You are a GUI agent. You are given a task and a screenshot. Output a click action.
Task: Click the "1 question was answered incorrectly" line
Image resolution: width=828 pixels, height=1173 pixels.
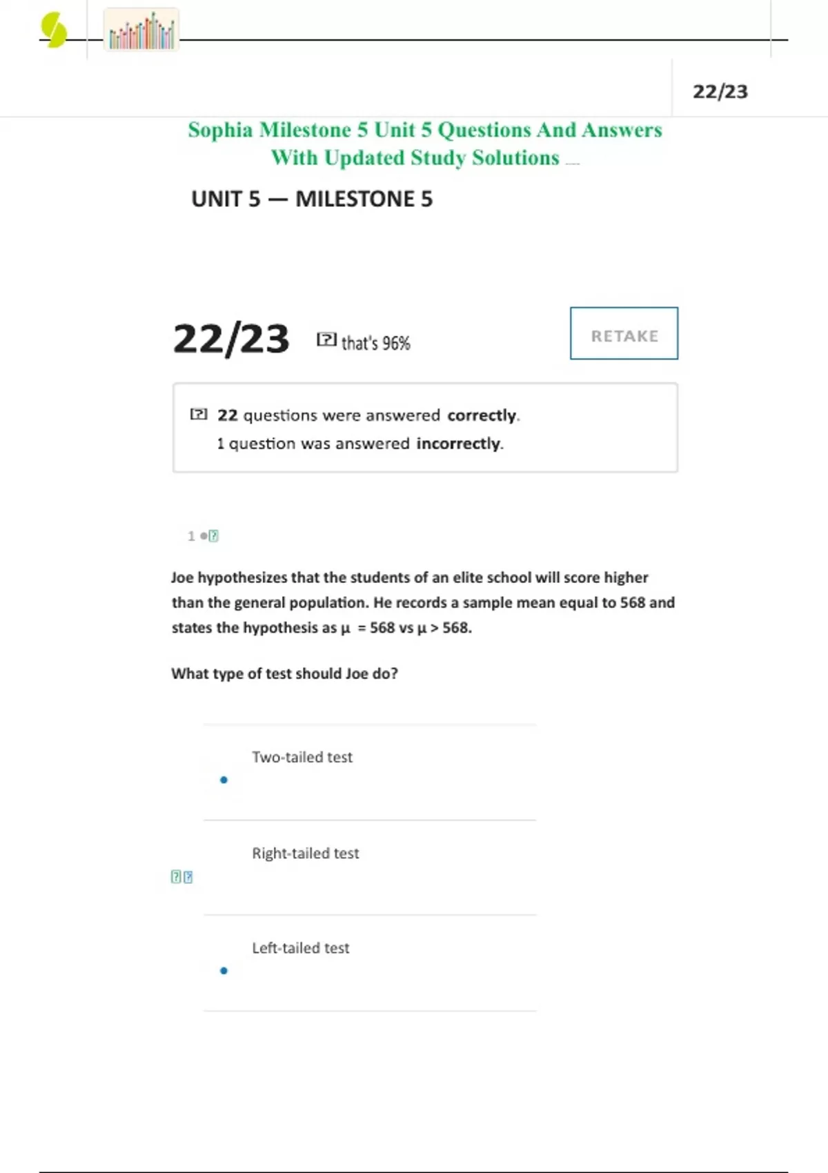click(359, 444)
